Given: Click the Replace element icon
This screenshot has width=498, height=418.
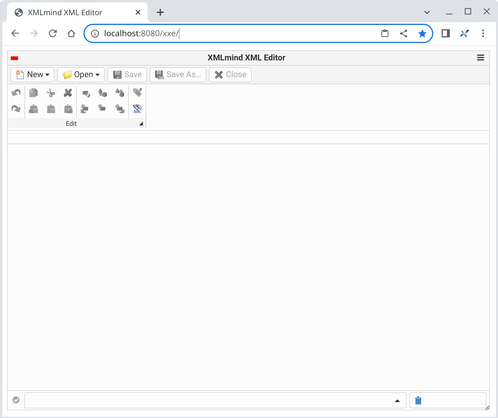Looking at the screenshot, I should click(86, 93).
